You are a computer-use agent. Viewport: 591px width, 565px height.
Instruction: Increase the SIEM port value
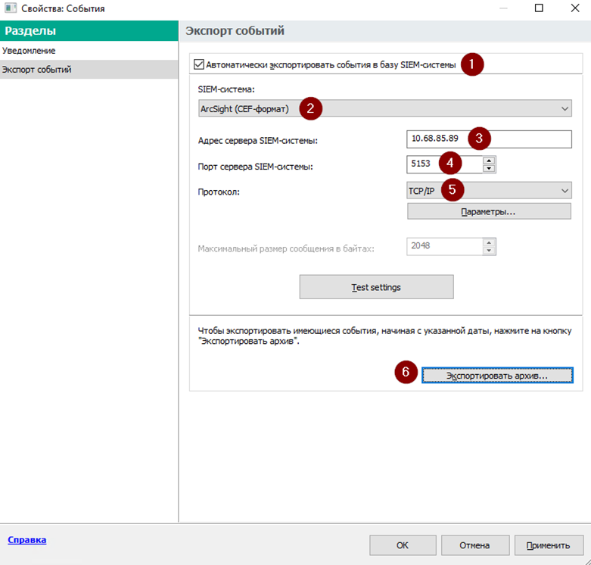click(x=489, y=161)
